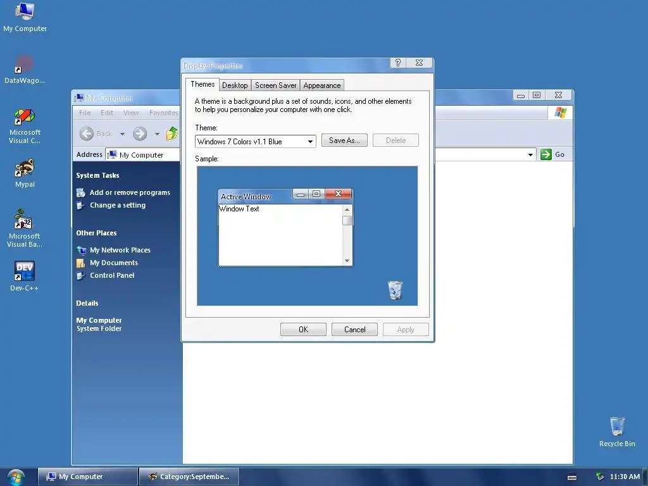Click Add or remove programs icon
648x486 pixels.
coord(80,192)
